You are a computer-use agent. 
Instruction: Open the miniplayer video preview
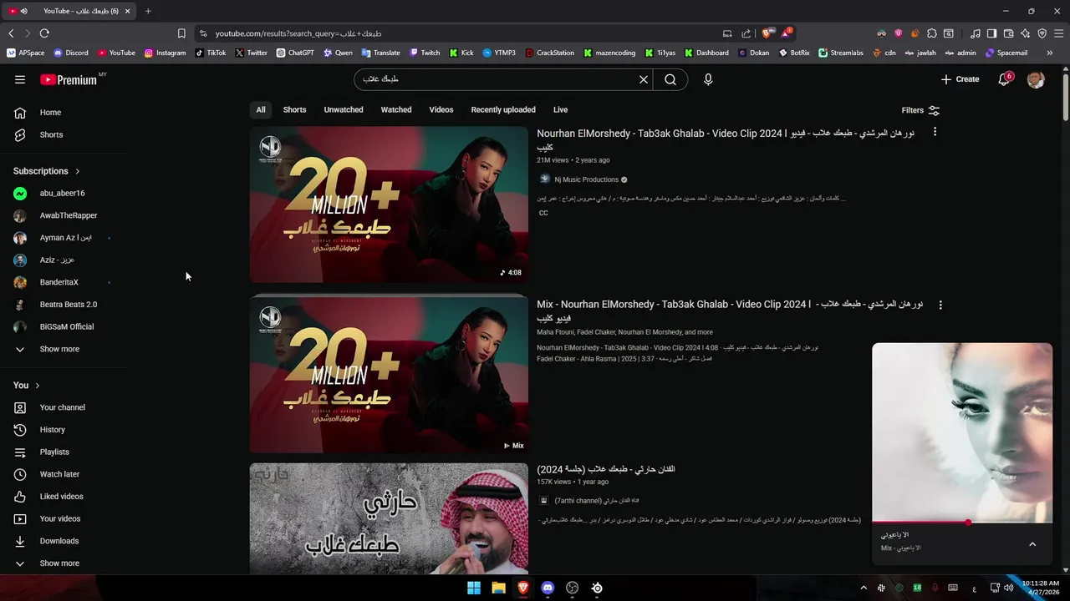pos(962,432)
